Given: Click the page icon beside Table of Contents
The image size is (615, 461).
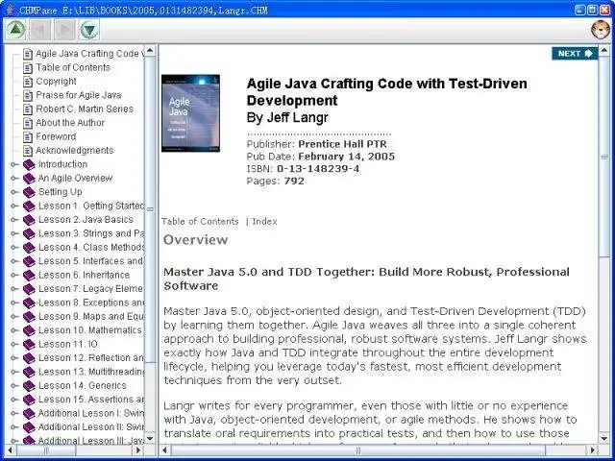Looking at the screenshot, I should pos(28,68).
